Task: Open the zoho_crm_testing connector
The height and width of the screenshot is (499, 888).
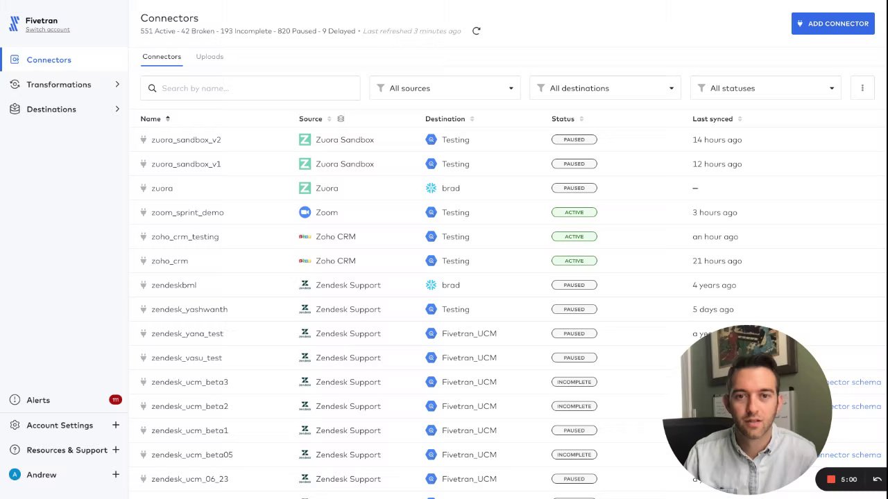Action: point(185,236)
